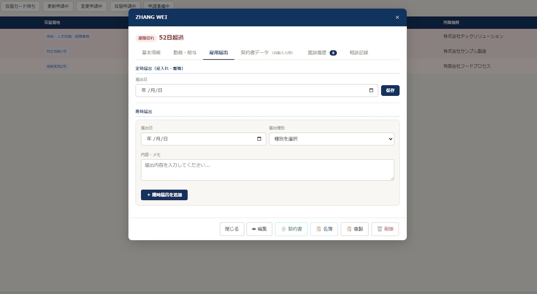Open the 種別を選択 dropdown
The width and height of the screenshot is (537, 294).
(x=331, y=139)
